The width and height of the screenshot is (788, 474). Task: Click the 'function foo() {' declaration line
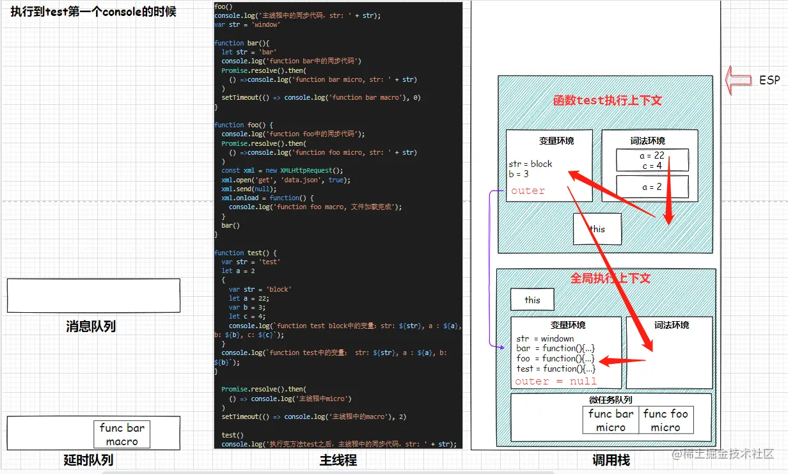coord(244,125)
